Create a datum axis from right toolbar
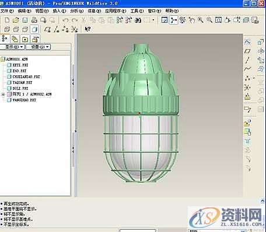 247,60
